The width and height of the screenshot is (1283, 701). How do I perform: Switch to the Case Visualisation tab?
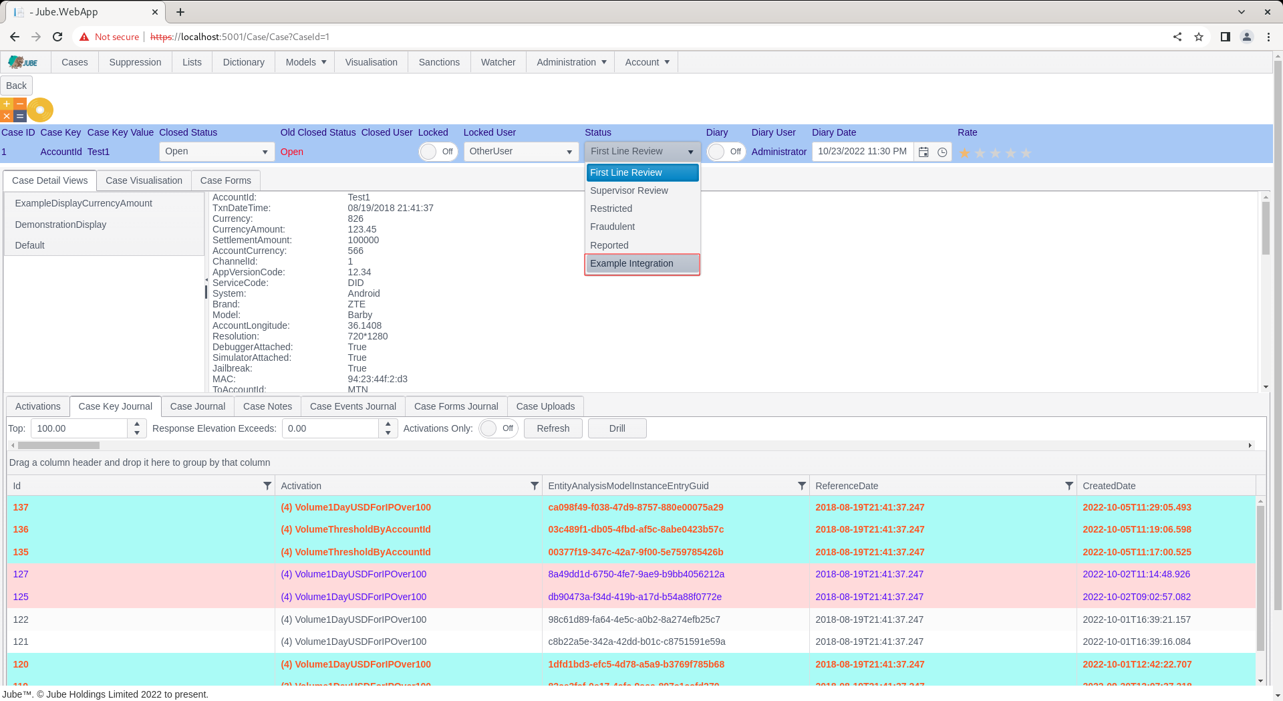(144, 180)
